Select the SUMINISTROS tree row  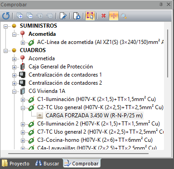(39, 26)
